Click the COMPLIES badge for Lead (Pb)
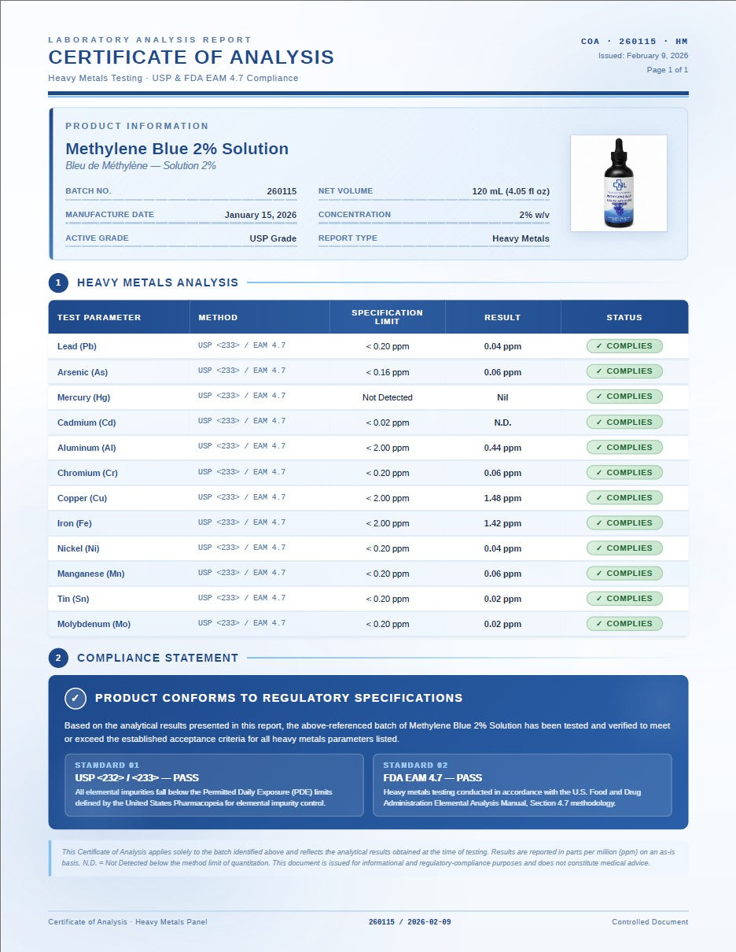 pyautogui.click(x=624, y=346)
